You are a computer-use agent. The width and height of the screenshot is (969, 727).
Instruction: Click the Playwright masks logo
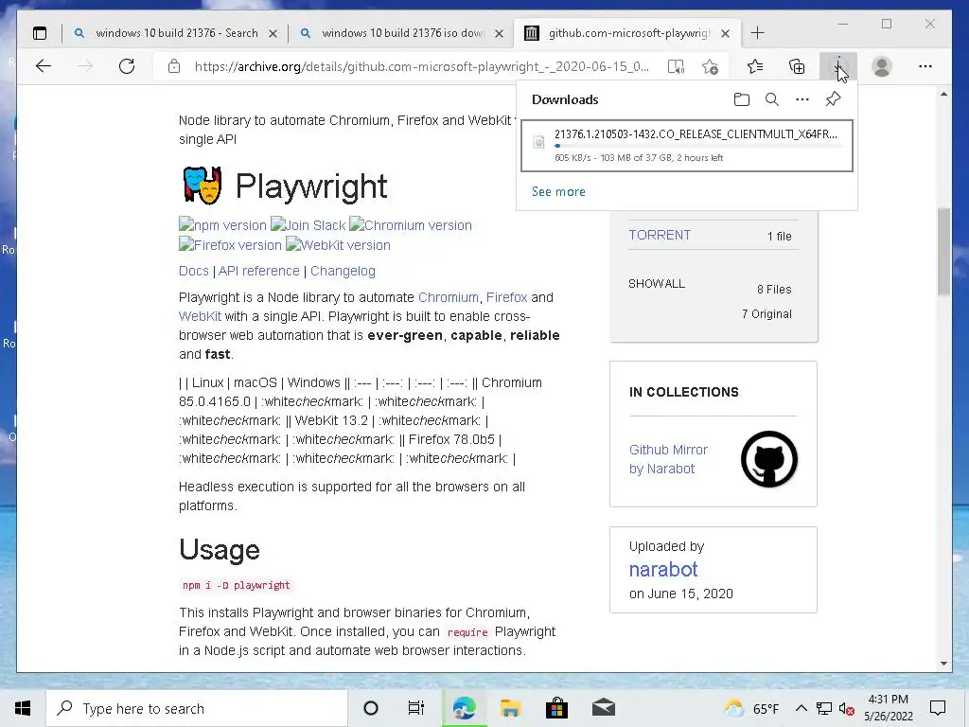coord(203,185)
